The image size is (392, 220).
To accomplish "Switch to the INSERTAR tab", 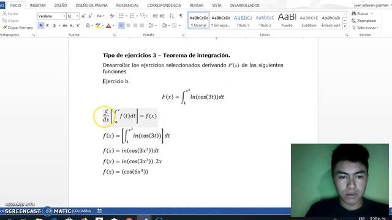I will click(x=38, y=5).
